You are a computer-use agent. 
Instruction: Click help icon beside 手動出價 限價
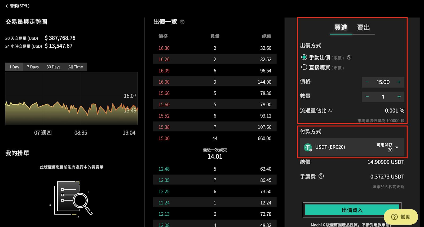click(x=349, y=57)
